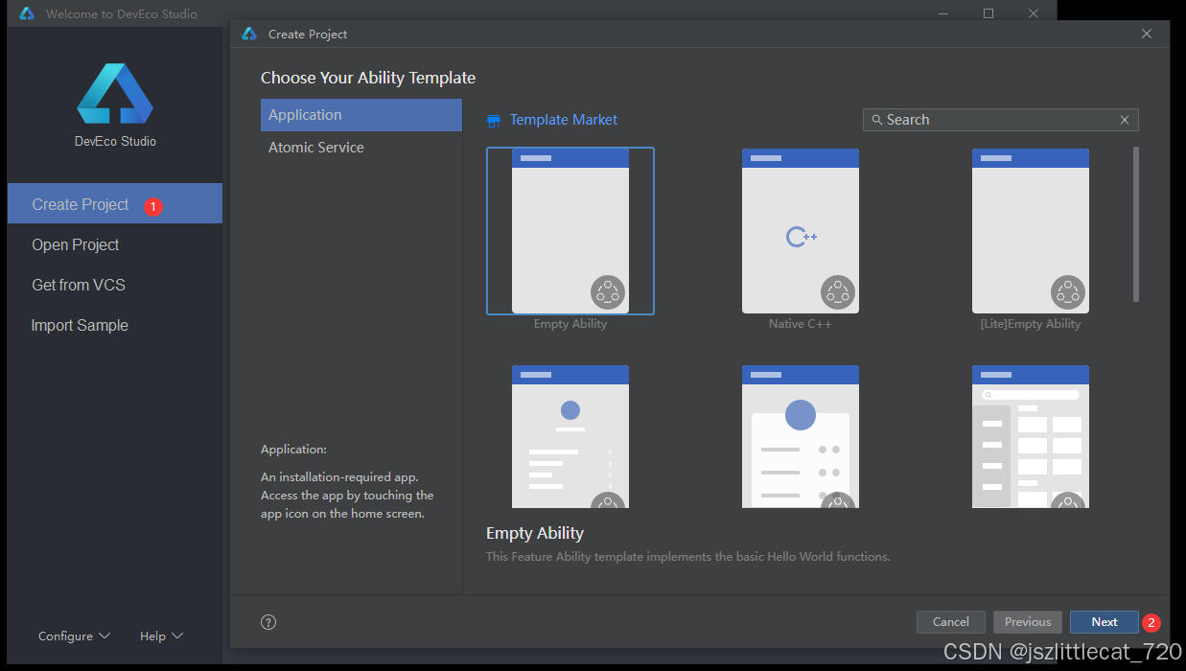Image resolution: width=1186 pixels, height=671 pixels.
Task: Select the category-grid template with search bar
Action: (1031, 436)
